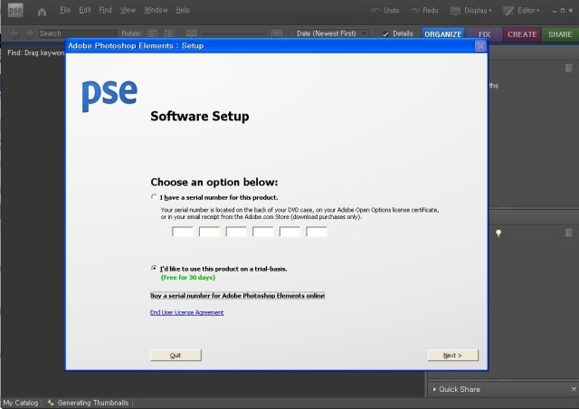Viewport: 579px width, 409px height.
Task: Click the Quit button
Action: [176, 355]
